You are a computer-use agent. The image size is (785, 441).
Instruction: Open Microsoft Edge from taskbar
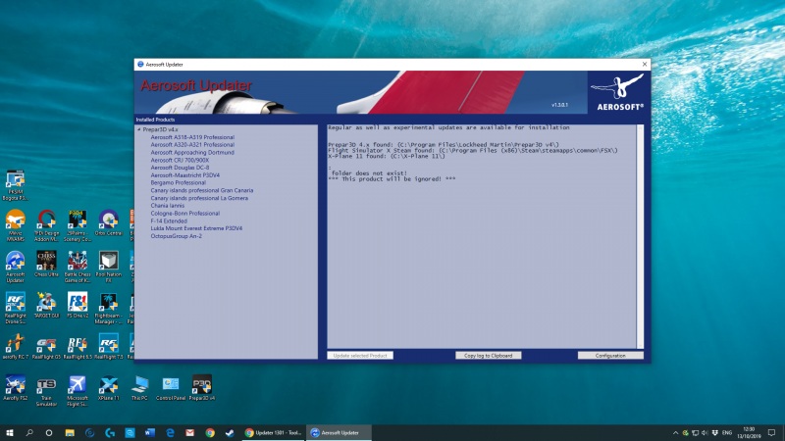[170, 433]
